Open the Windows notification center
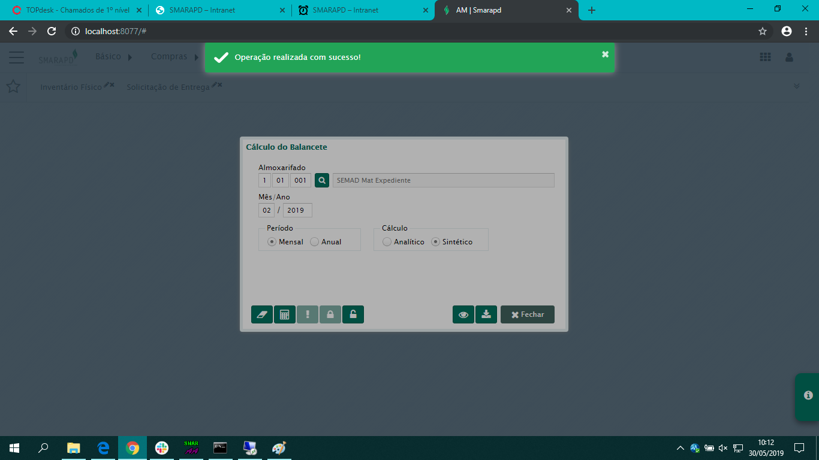The height and width of the screenshot is (460, 819). point(799,448)
